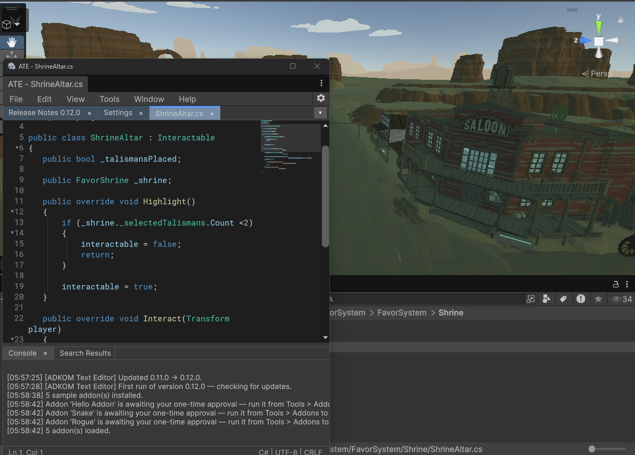The image size is (635, 455).
Task: Toggle hidden packages visibility eye 34
Action: click(x=622, y=299)
